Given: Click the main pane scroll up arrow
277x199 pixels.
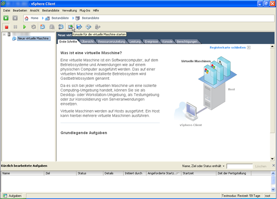Looking at the screenshot, I should pos(272,46).
